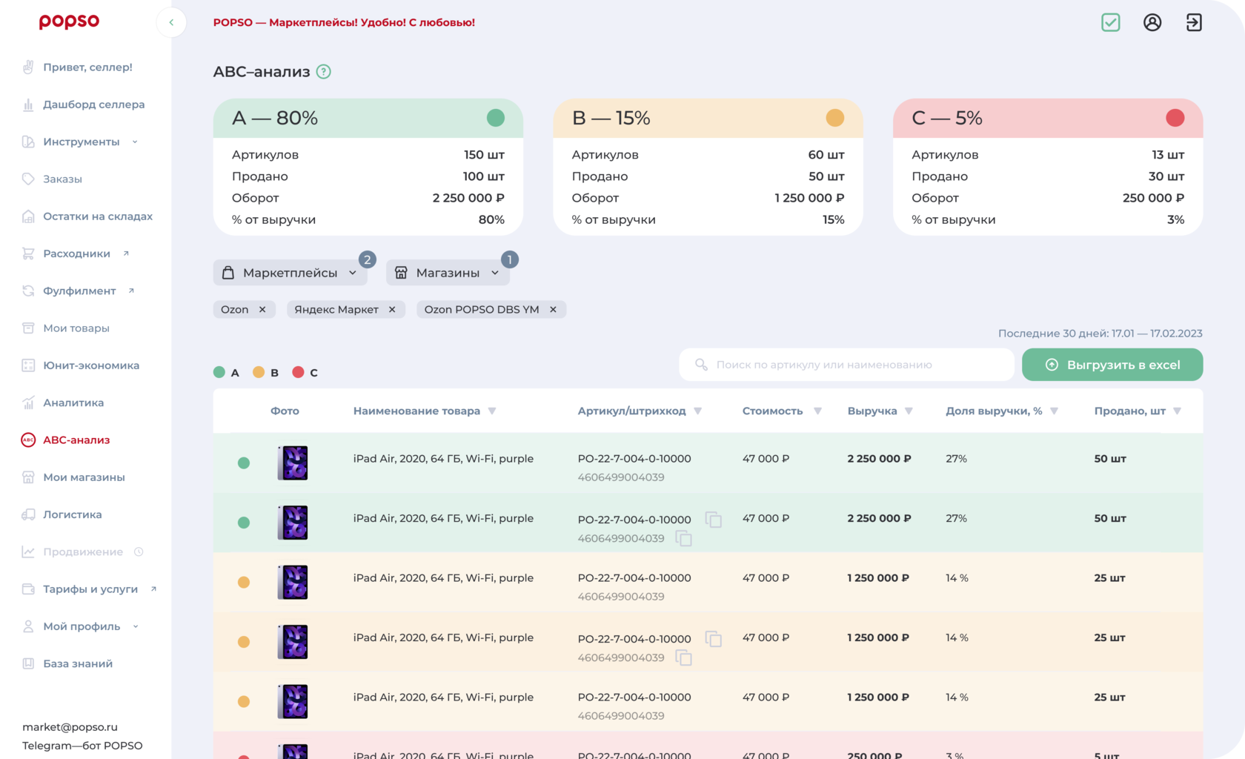Copy barcode in second table row
Image resolution: width=1245 pixels, height=759 pixels.
[x=684, y=539]
